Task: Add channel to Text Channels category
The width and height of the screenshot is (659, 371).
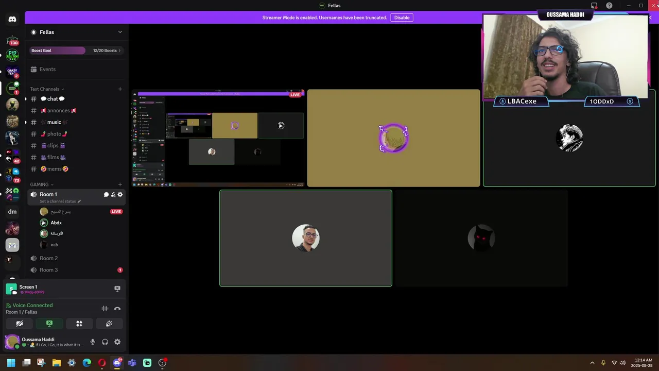Action: click(x=120, y=89)
